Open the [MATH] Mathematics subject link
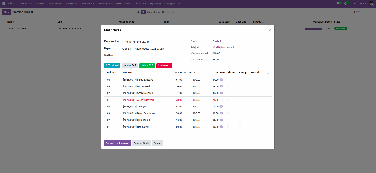The image size is (376, 173). click(x=224, y=47)
